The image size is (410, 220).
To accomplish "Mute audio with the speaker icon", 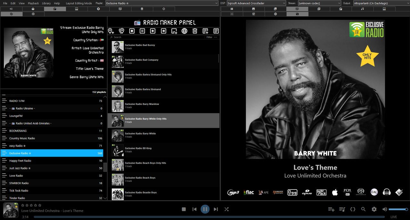I will point(385,209).
